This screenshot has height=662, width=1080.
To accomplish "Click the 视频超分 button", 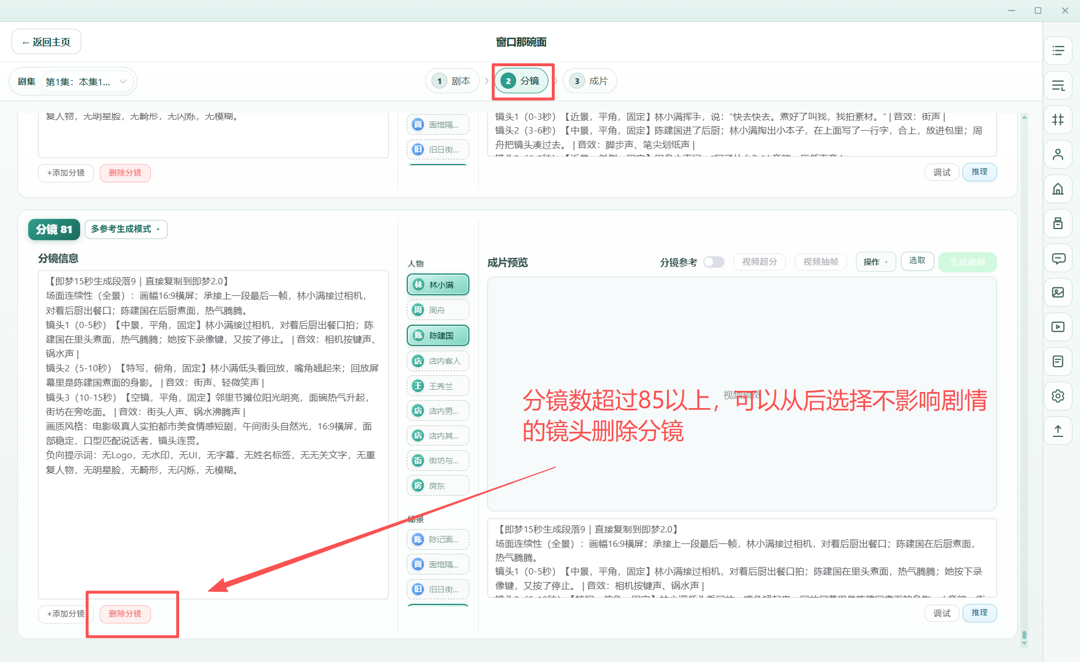I will 759,262.
